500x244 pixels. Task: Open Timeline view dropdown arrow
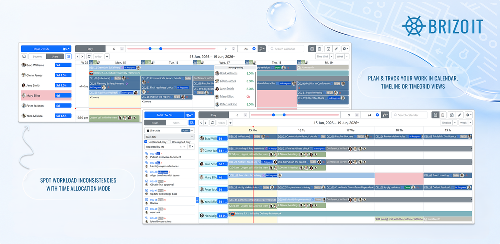click(x=455, y=123)
